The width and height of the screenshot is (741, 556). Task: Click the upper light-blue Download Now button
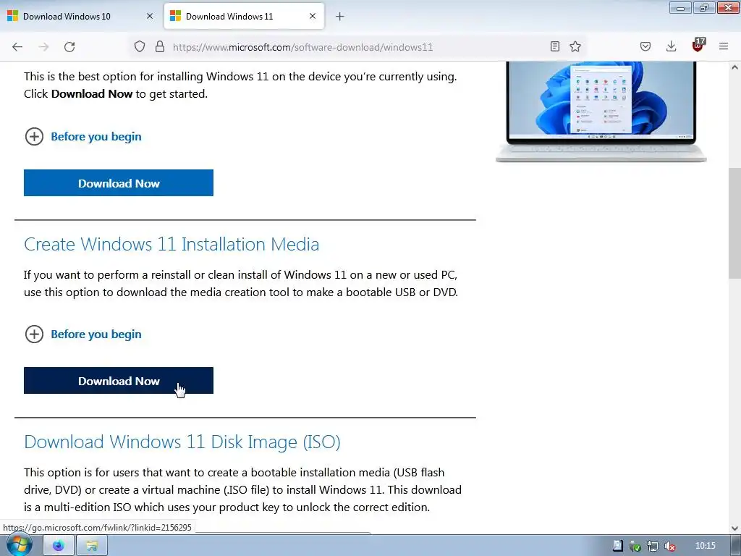(x=119, y=183)
